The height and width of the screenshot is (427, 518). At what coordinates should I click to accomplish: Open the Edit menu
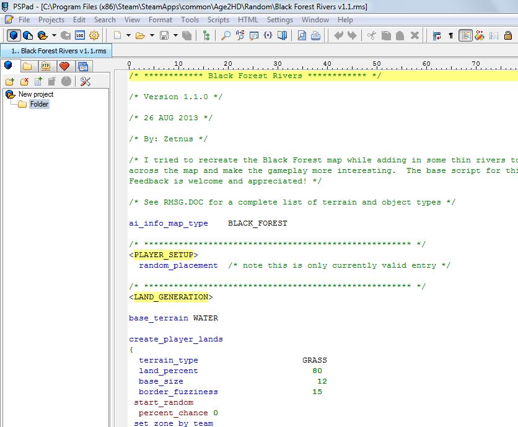point(79,20)
